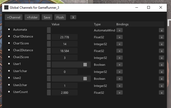Select the Char1Score channel name
The width and height of the screenshot is (171, 108).
[21, 43]
